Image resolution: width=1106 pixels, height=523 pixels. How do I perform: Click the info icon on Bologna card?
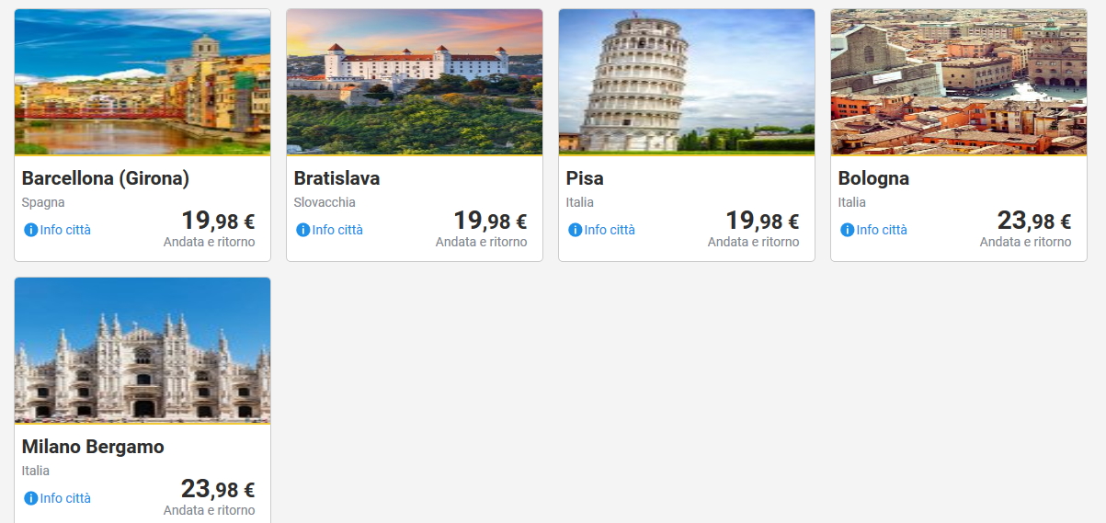(848, 230)
